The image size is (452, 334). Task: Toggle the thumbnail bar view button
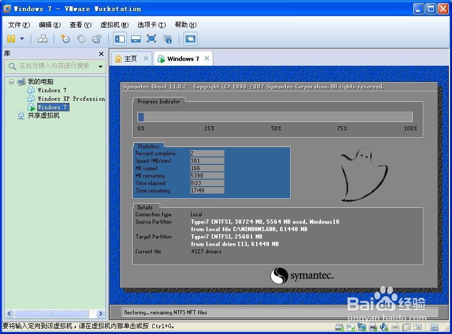(135, 39)
